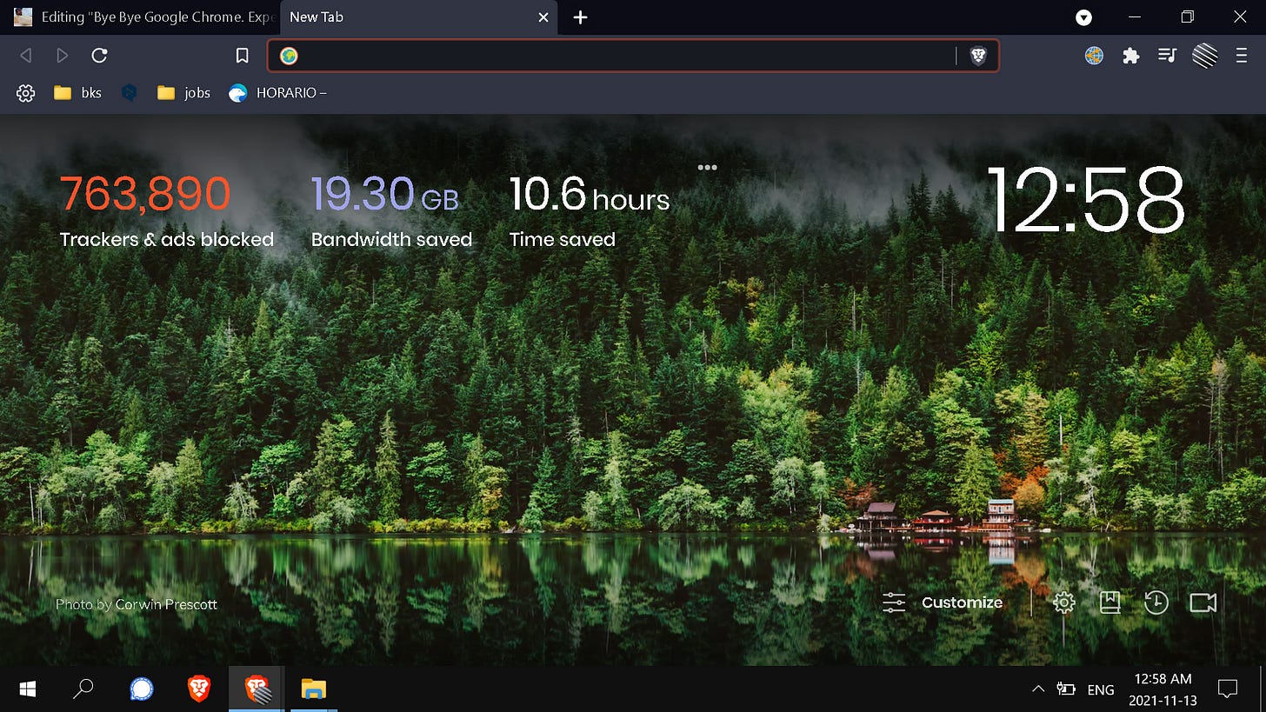Switch the ENG input language indicator
This screenshot has height=712, width=1266.
click(1101, 689)
